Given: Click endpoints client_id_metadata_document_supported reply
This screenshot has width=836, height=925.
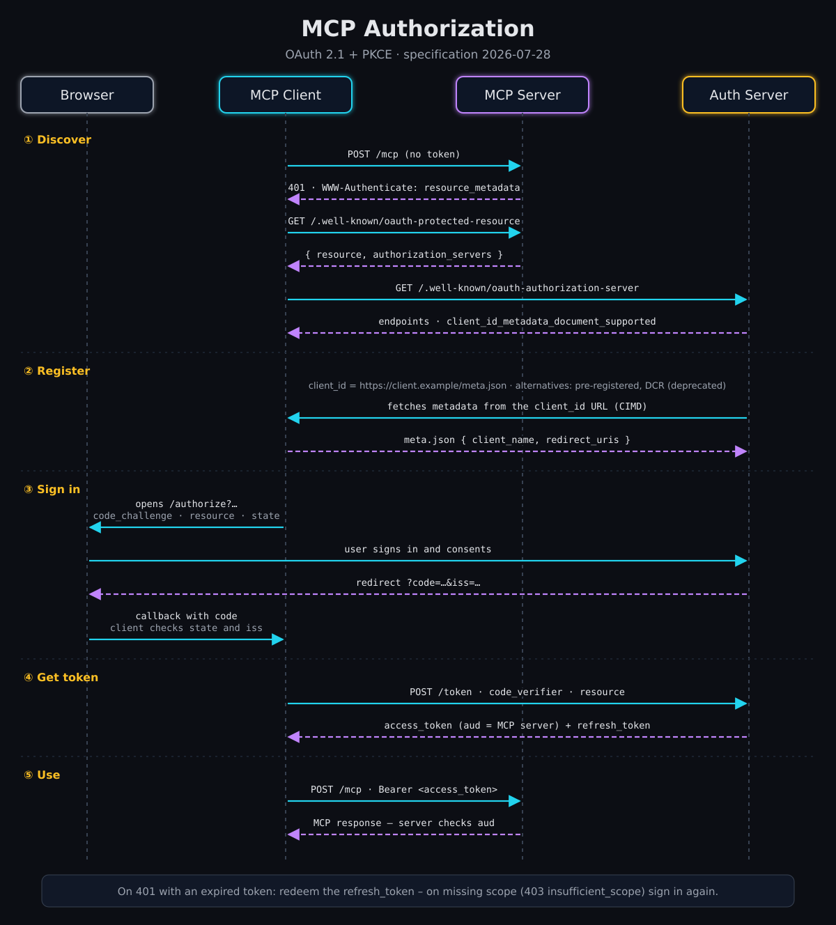Looking at the screenshot, I should coord(517,321).
